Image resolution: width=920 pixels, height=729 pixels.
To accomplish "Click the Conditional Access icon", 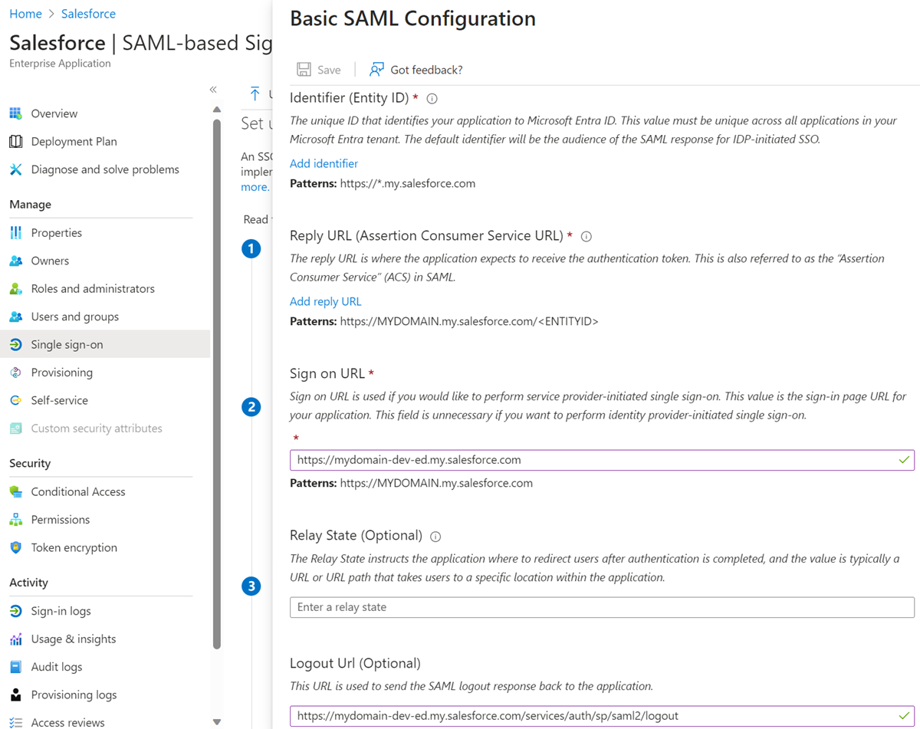I will click(15, 491).
